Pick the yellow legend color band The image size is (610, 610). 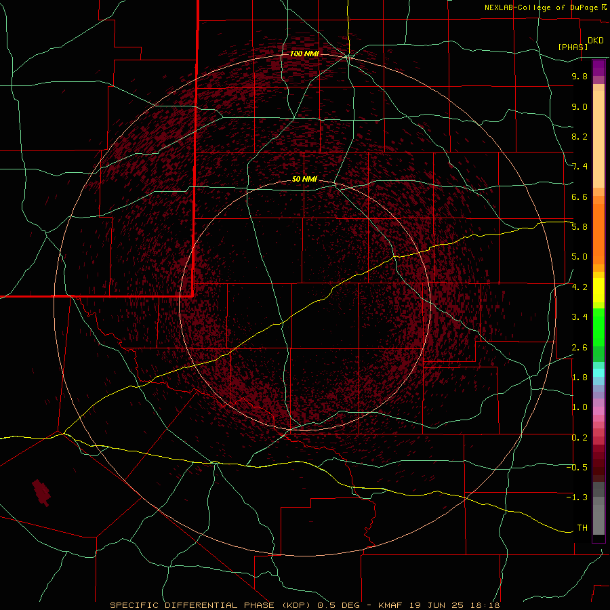click(598, 290)
